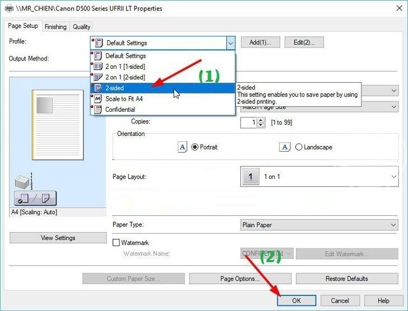Pick the 2 on 1 [1-sided] profile
The height and width of the screenshot is (311, 408).
tap(163, 67)
